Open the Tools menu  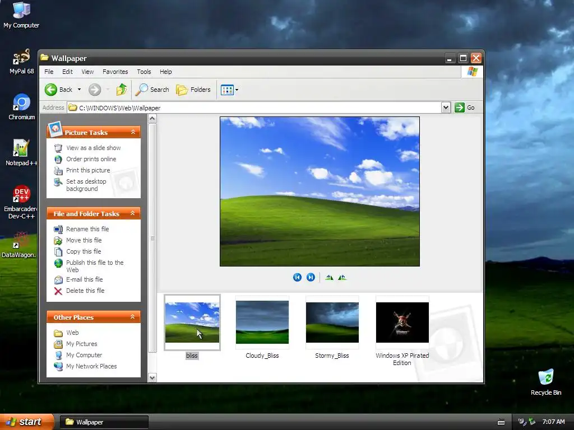(144, 72)
